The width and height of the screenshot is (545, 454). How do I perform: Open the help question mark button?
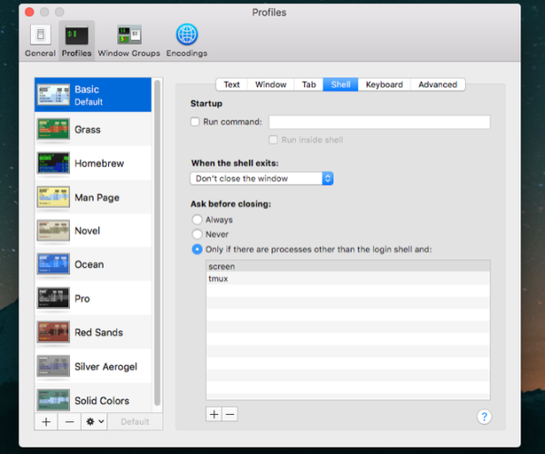pyautogui.click(x=484, y=417)
